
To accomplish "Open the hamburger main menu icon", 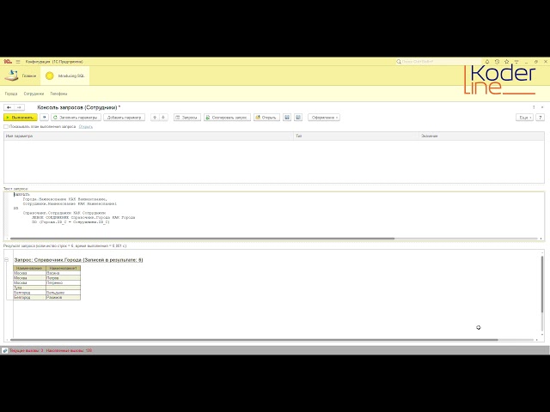I will click(18, 62).
